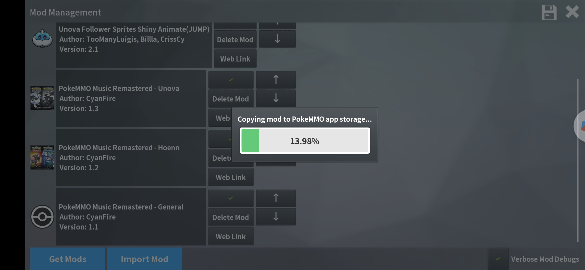585x270 pixels.
Task: Click the PokeMMO Music Remastered Hoenn album icon
Action: pos(42,157)
